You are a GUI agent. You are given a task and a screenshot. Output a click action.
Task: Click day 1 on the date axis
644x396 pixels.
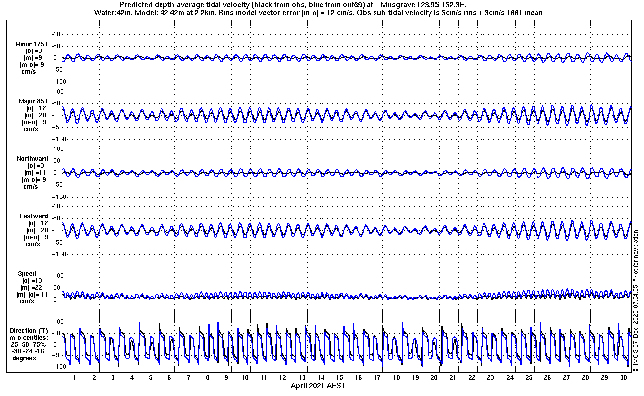75,377
